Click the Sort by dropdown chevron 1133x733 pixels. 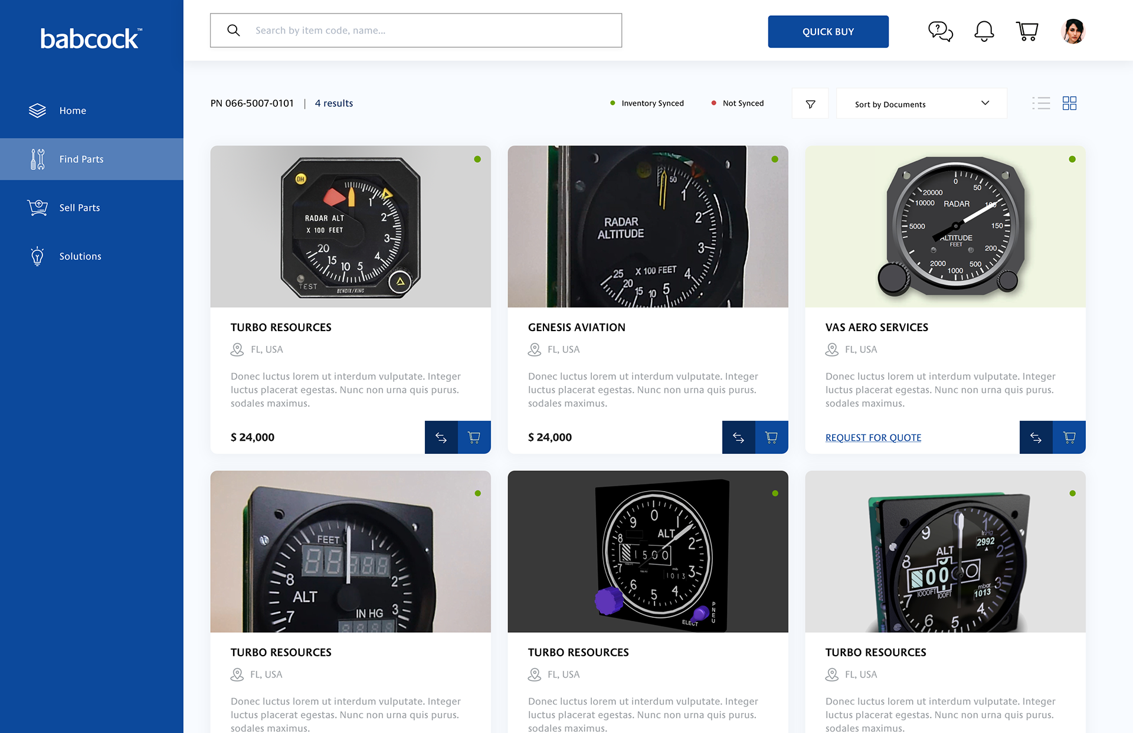(x=985, y=103)
